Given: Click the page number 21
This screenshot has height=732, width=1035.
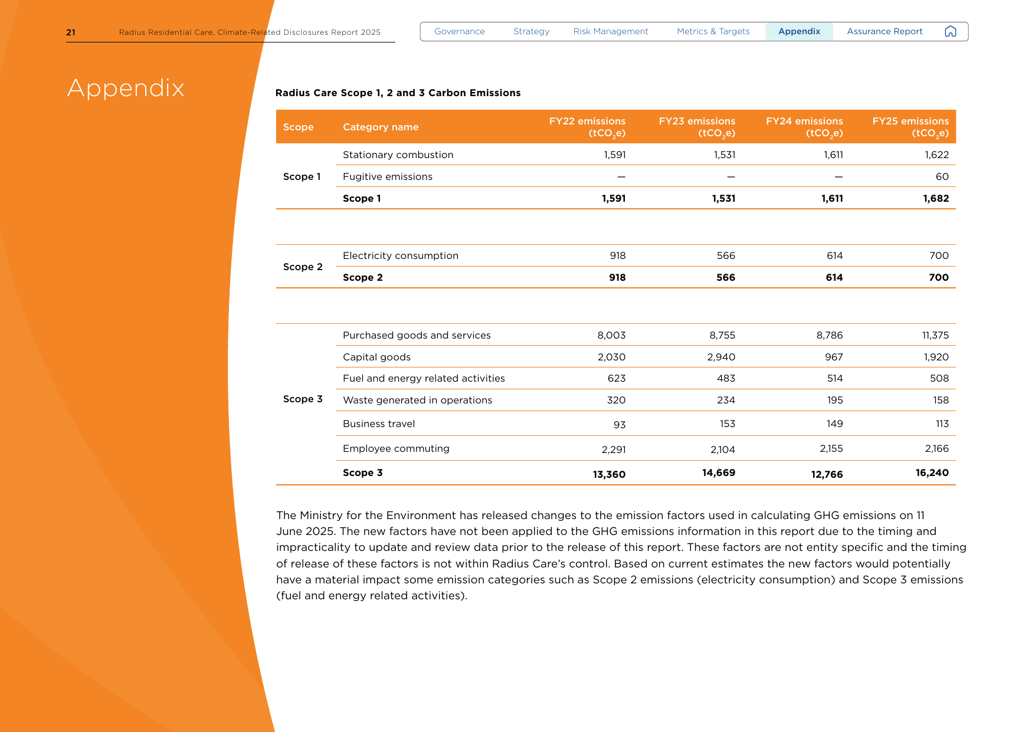Looking at the screenshot, I should tap(71, 32).
